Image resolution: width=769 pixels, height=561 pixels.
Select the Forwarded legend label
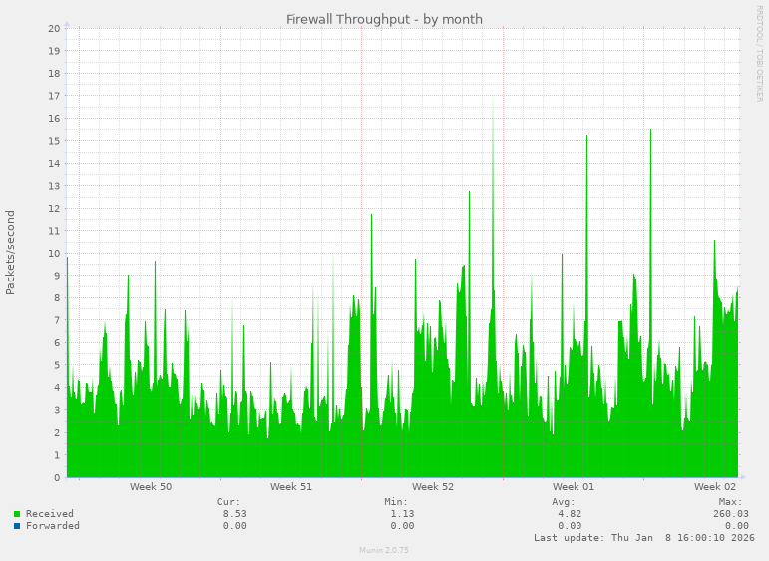[x=53, y=526]
